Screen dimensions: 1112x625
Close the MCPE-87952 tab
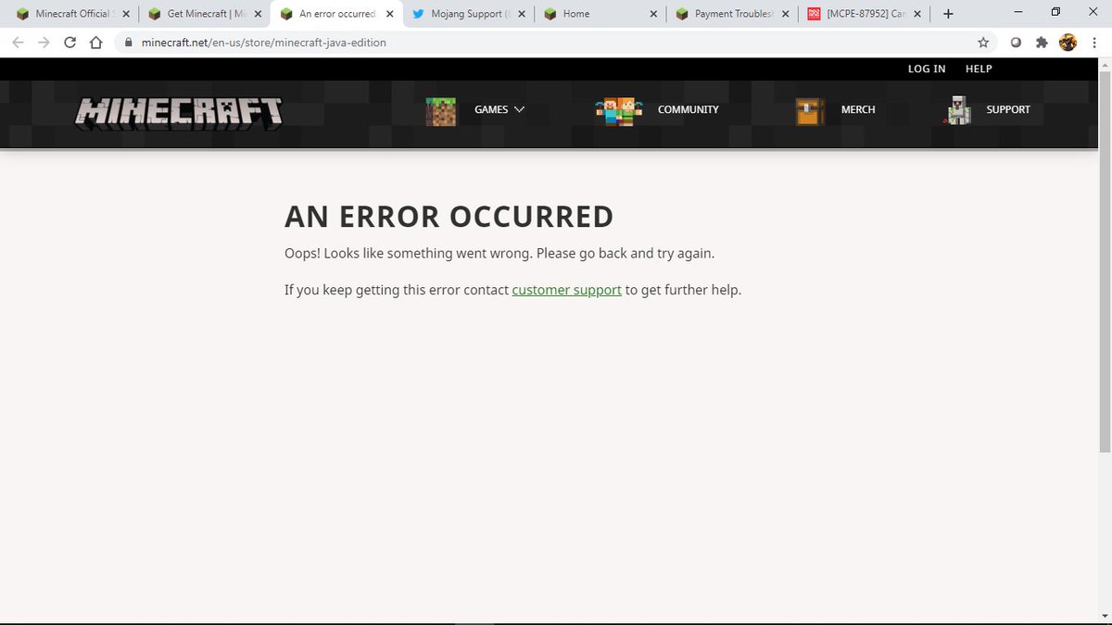[918, 14]
